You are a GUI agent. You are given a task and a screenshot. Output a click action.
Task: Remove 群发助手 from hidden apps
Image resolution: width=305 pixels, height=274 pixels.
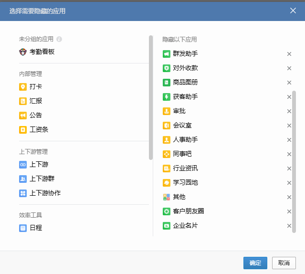289,54
